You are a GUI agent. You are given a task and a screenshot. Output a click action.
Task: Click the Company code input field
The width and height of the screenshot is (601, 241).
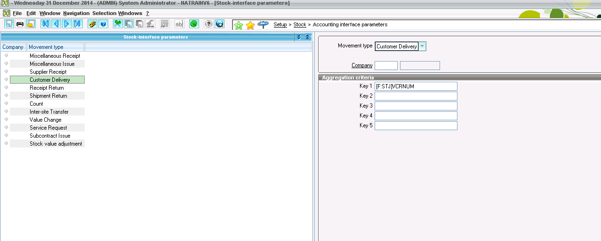pyautogui.click(x=386, y=65)
